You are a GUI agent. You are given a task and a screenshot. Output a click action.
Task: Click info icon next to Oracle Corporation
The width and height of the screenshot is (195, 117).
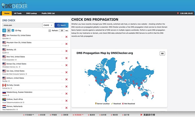coord(16,60)
